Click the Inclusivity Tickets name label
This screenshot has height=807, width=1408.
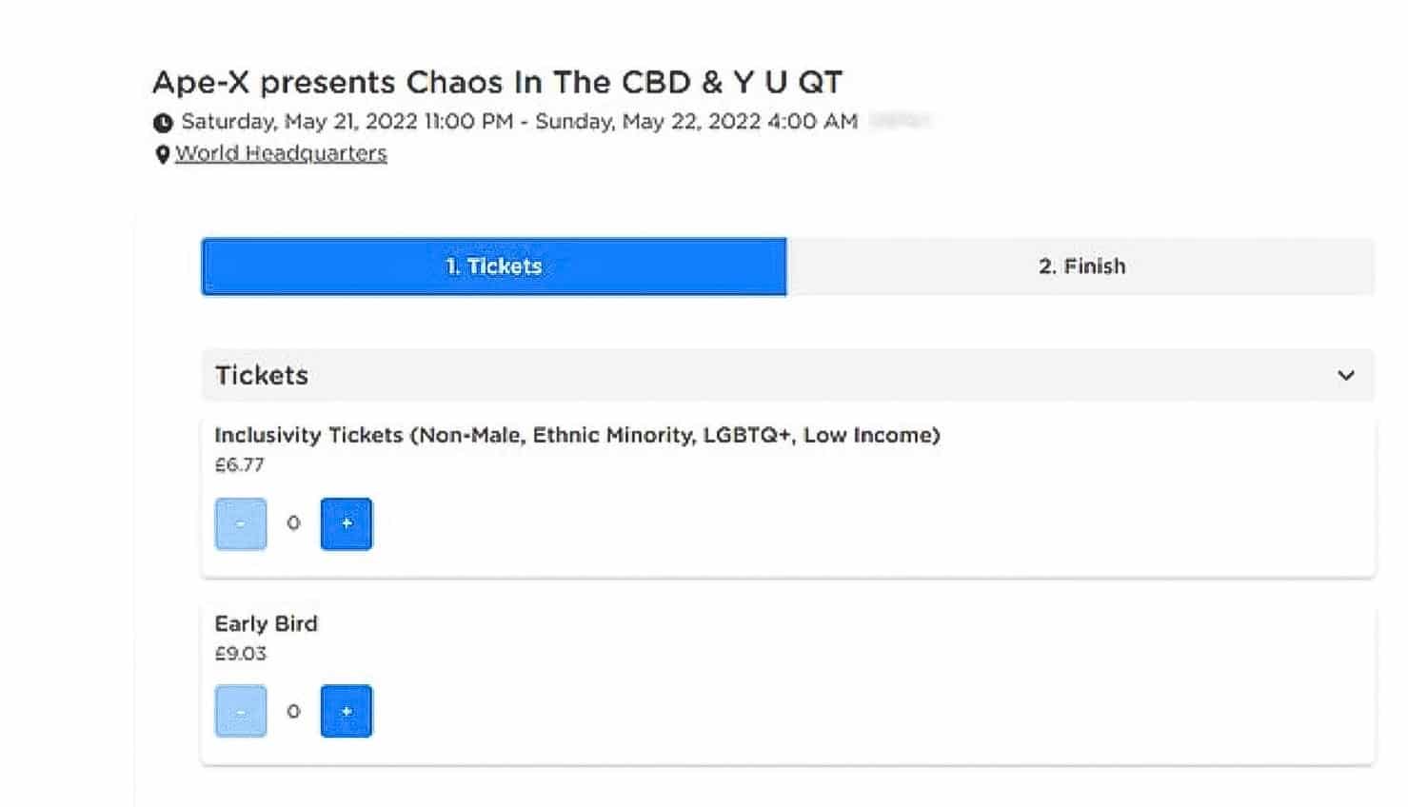(x=577, y=435)
